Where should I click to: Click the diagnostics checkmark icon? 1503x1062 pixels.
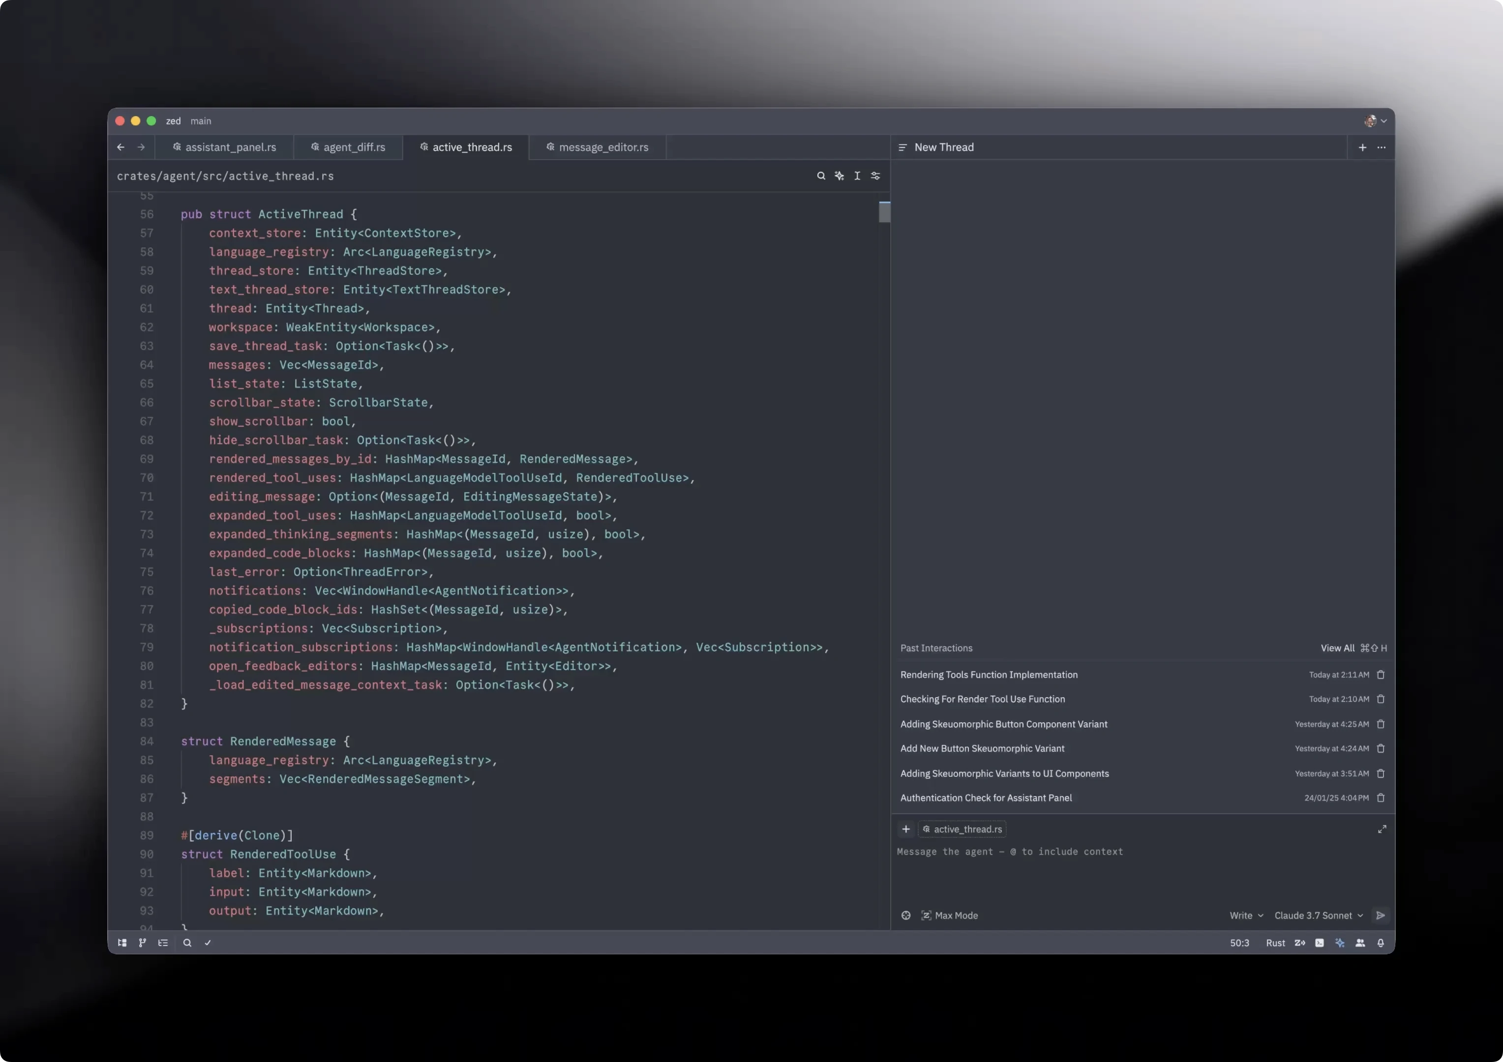pos(208,943)
